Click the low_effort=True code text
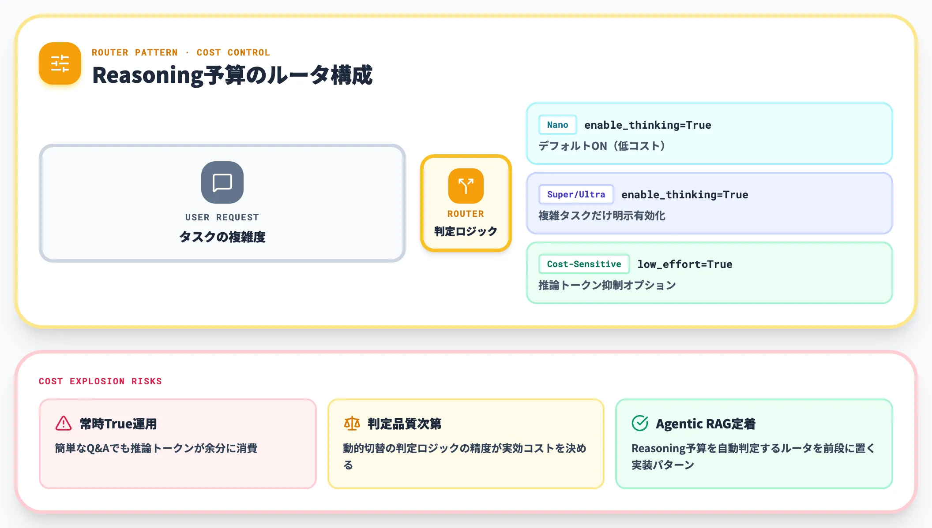The height and width of the screenshot is (528, 932). [x=684, y=264]
